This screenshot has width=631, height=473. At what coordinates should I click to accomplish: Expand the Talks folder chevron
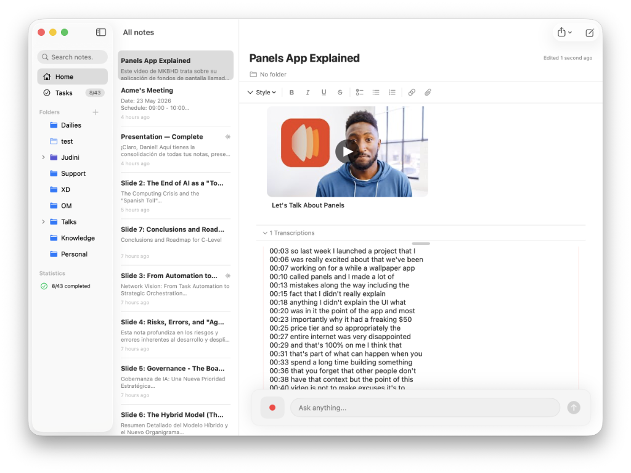[43, 221]
